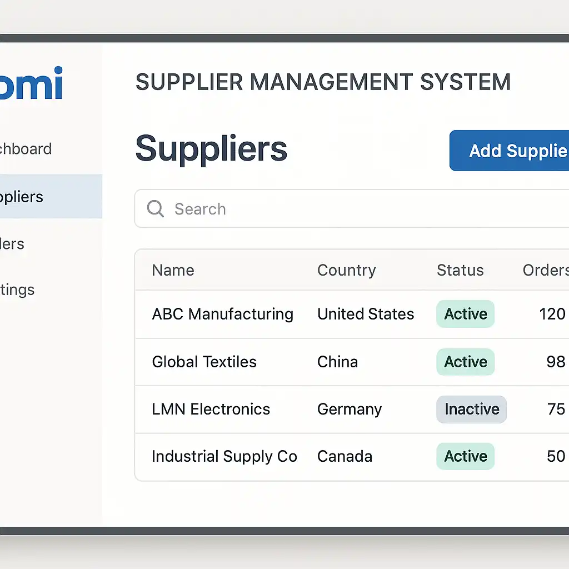The width and height of the screenshot is (569, 569).
Task: Go to Orders in the sidebar
Action: point(12,244)
